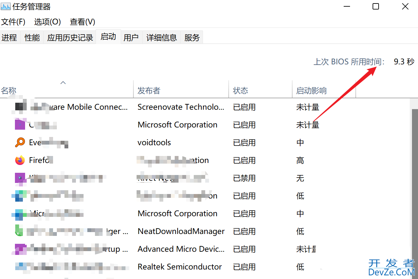This screenshot has width=418, height=279.
Task: Switch to the 应用历史记录 tab
Action: tap(70, 38)
